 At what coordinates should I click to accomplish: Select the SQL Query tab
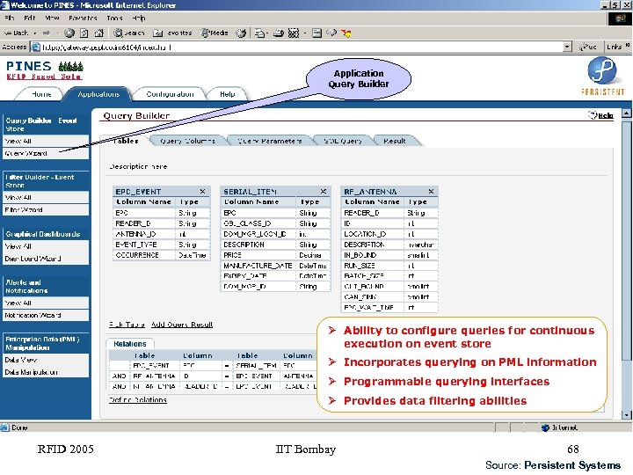(x=343, y=141)
